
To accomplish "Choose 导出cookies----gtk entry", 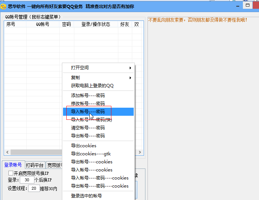I will click(x=98, y=154).
